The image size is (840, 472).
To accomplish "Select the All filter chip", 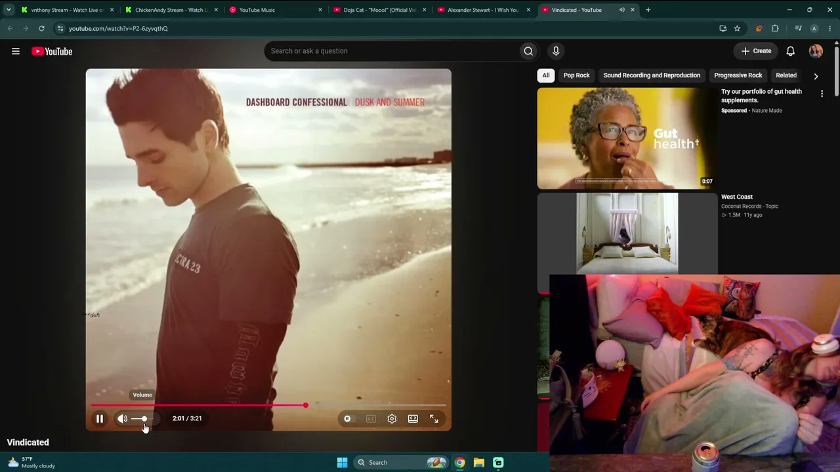I will (x=546, y=75).
